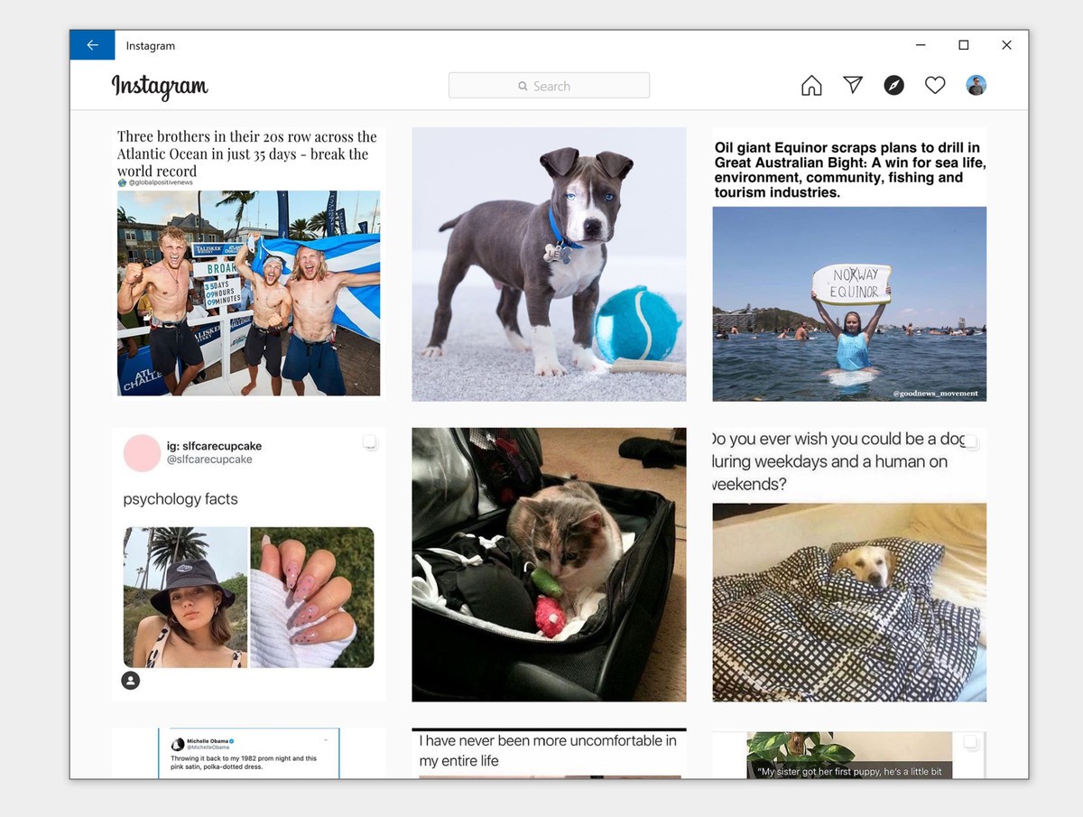Open the gray puppy with blue ball post

click(549, 264)
